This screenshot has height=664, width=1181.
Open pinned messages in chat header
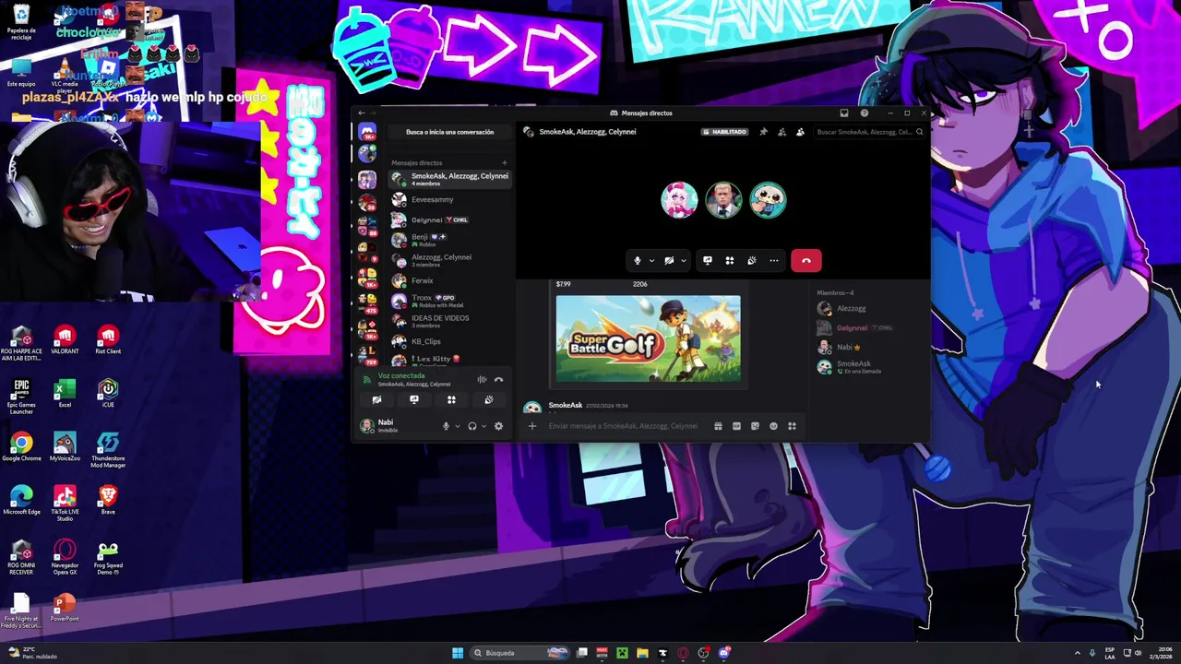tap(763, 132)
